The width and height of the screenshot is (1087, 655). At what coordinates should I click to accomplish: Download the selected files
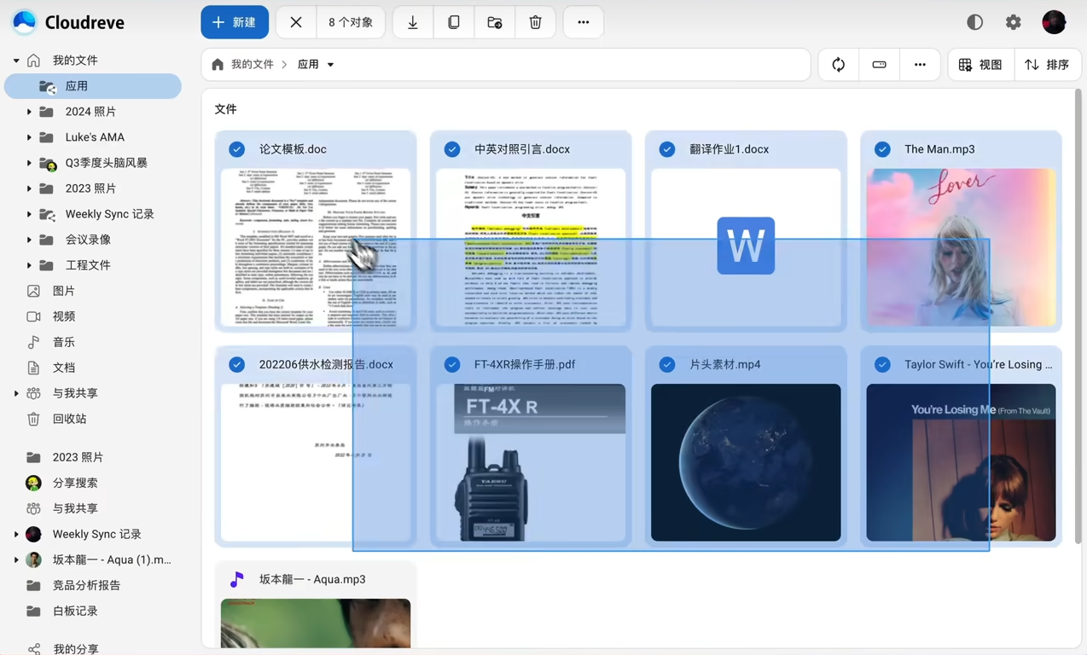413,22
